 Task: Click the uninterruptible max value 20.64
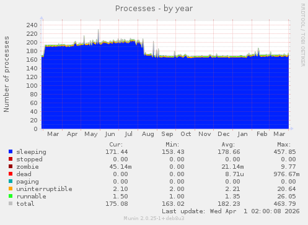coord(286,189)
